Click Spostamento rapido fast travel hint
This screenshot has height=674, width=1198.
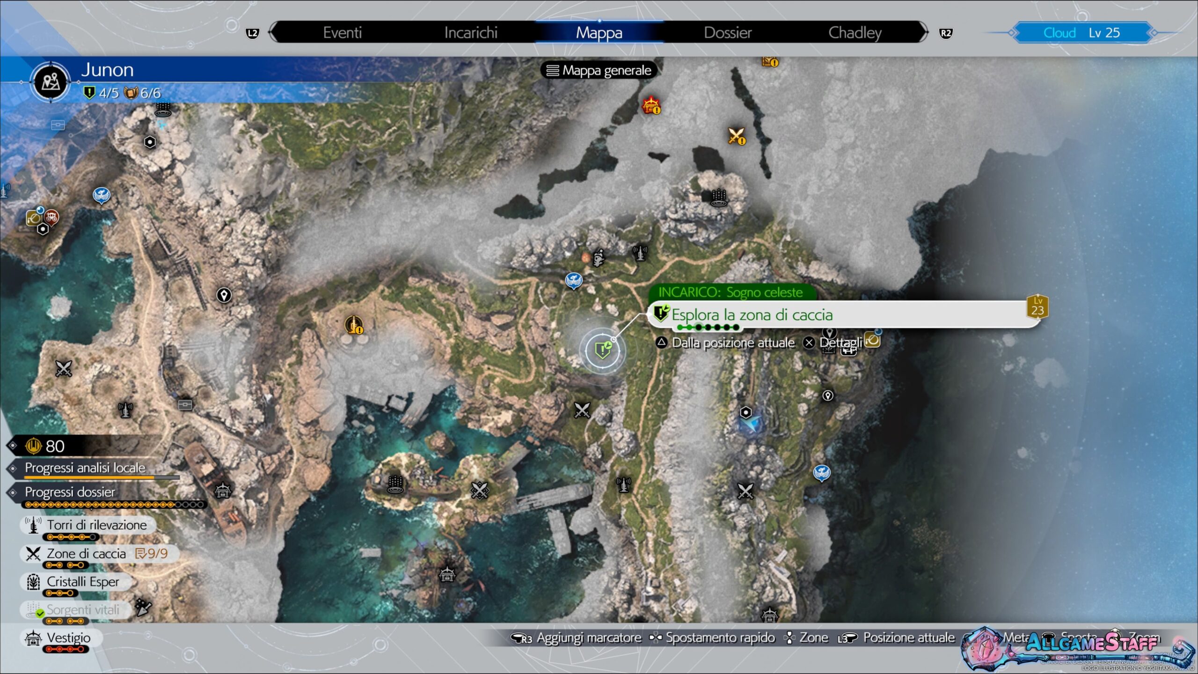(x=712, y=638)
